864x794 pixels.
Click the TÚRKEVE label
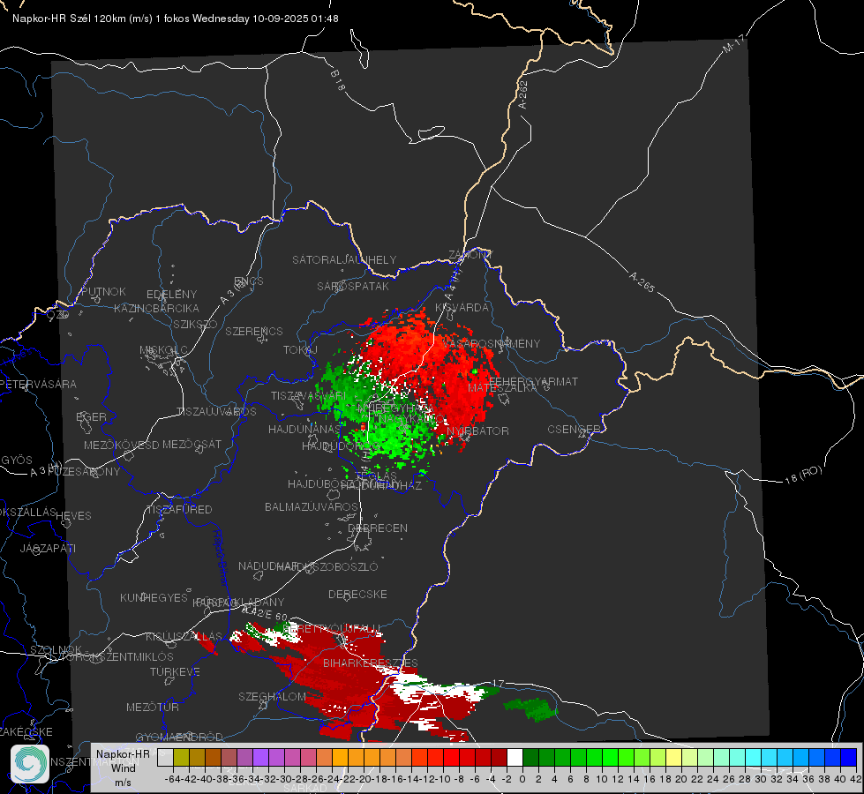tap(176, 671)
